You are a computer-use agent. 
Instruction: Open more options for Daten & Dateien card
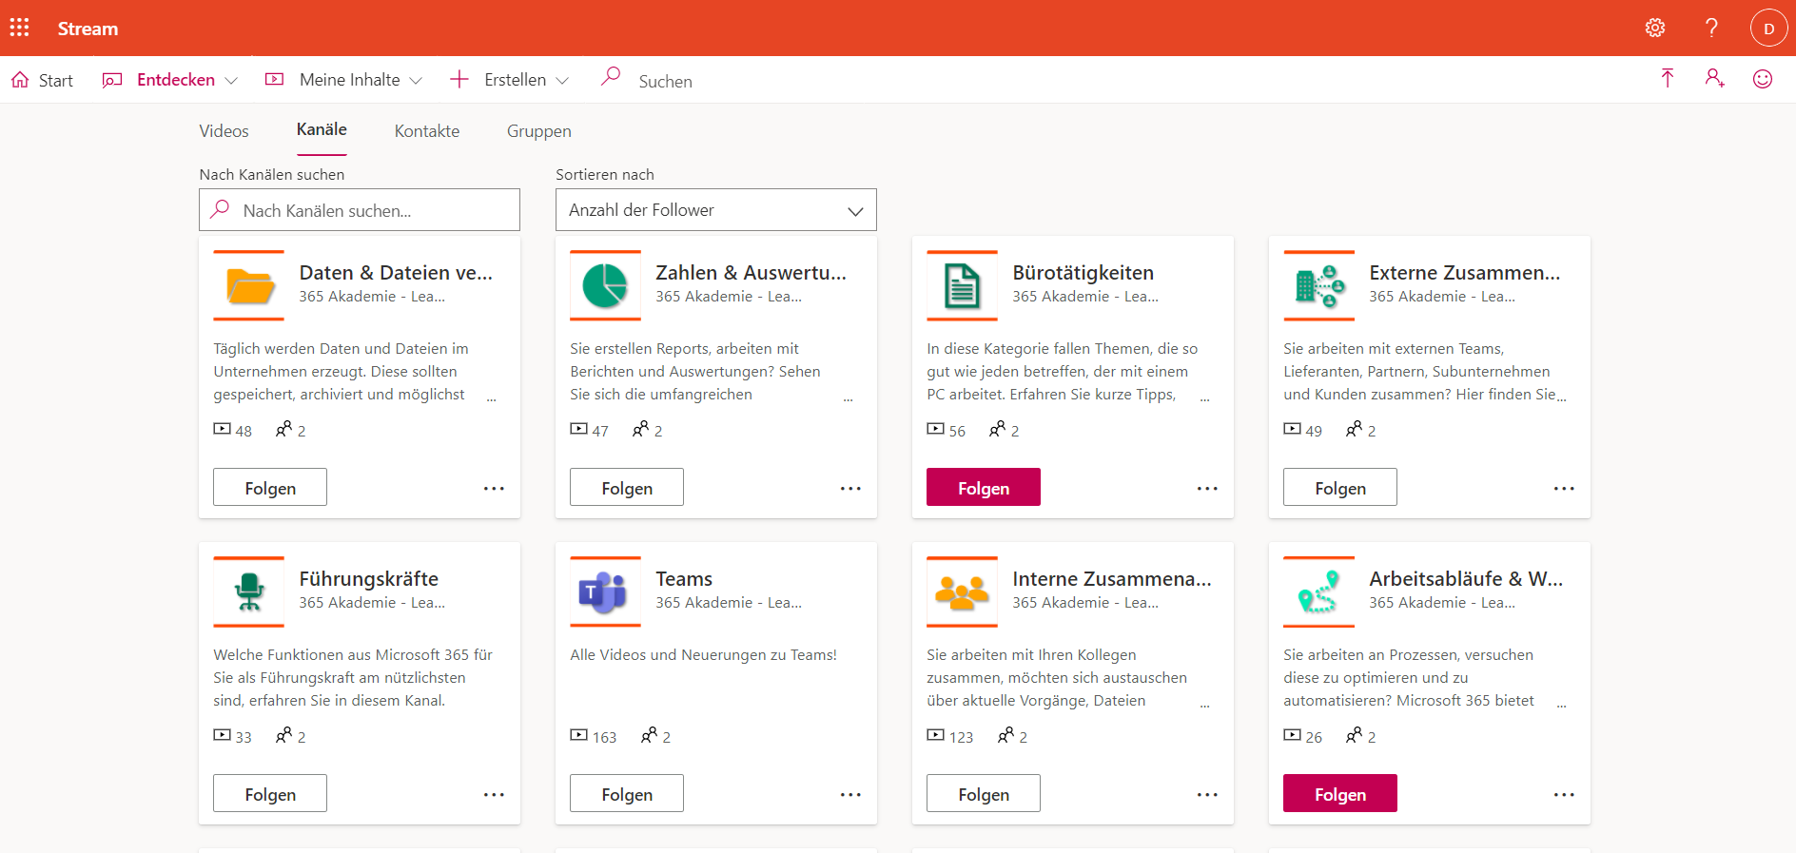[x=494, y=488]
